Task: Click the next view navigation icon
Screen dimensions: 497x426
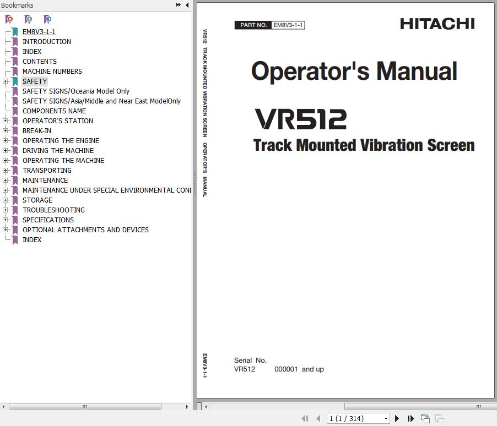Action: (x=440, y=419)
